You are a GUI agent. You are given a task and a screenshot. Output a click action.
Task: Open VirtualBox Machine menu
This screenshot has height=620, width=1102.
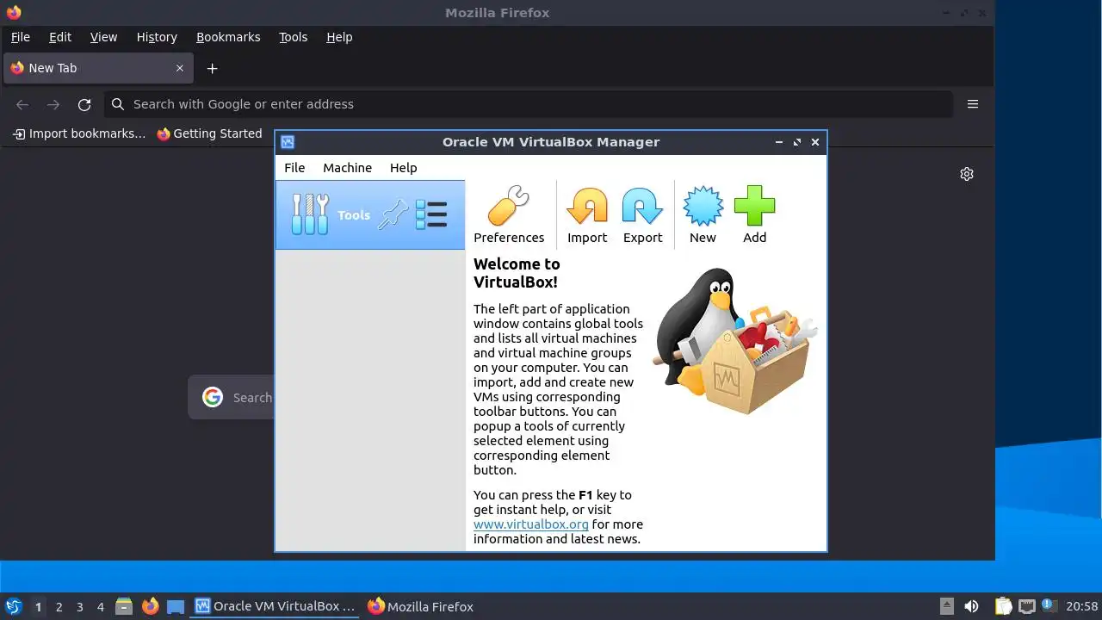[x=347, y=168]
